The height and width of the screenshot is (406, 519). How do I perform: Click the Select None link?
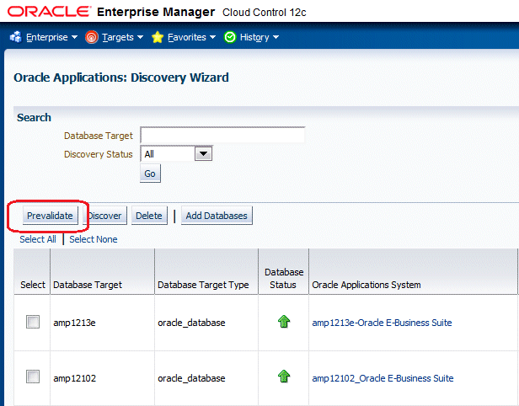94,239
